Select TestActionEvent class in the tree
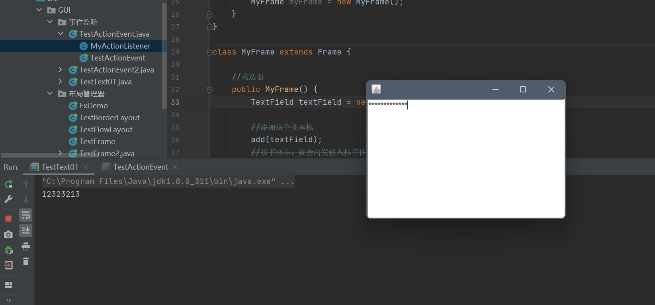Screen dimensions: 655x305 coord(117,58)
